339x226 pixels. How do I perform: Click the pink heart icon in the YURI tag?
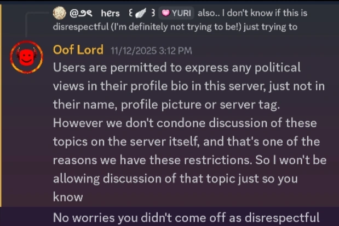click(x=166, y=13)
